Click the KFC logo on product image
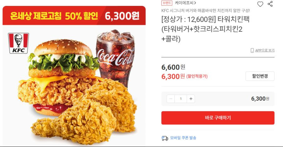 pos(19,43)
